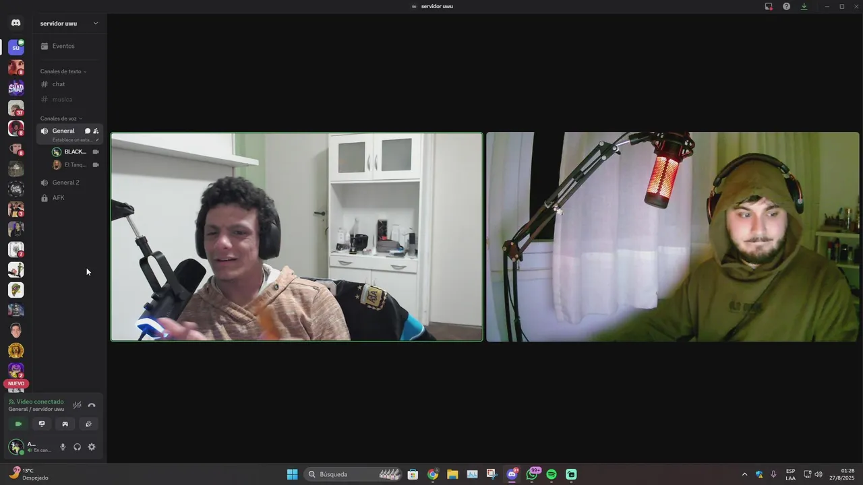The image size is (863, 485).
Task: Collapse the Canales de voz category
Action: click(x=61, y=119)
